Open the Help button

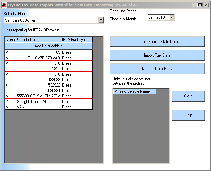click(188, 115)
